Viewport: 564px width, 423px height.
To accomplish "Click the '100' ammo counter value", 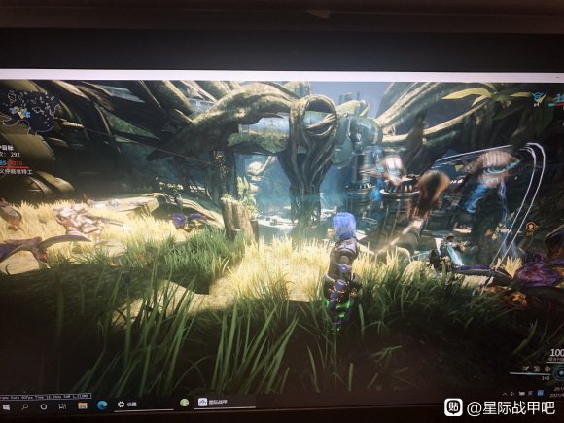I will point(557,352).
